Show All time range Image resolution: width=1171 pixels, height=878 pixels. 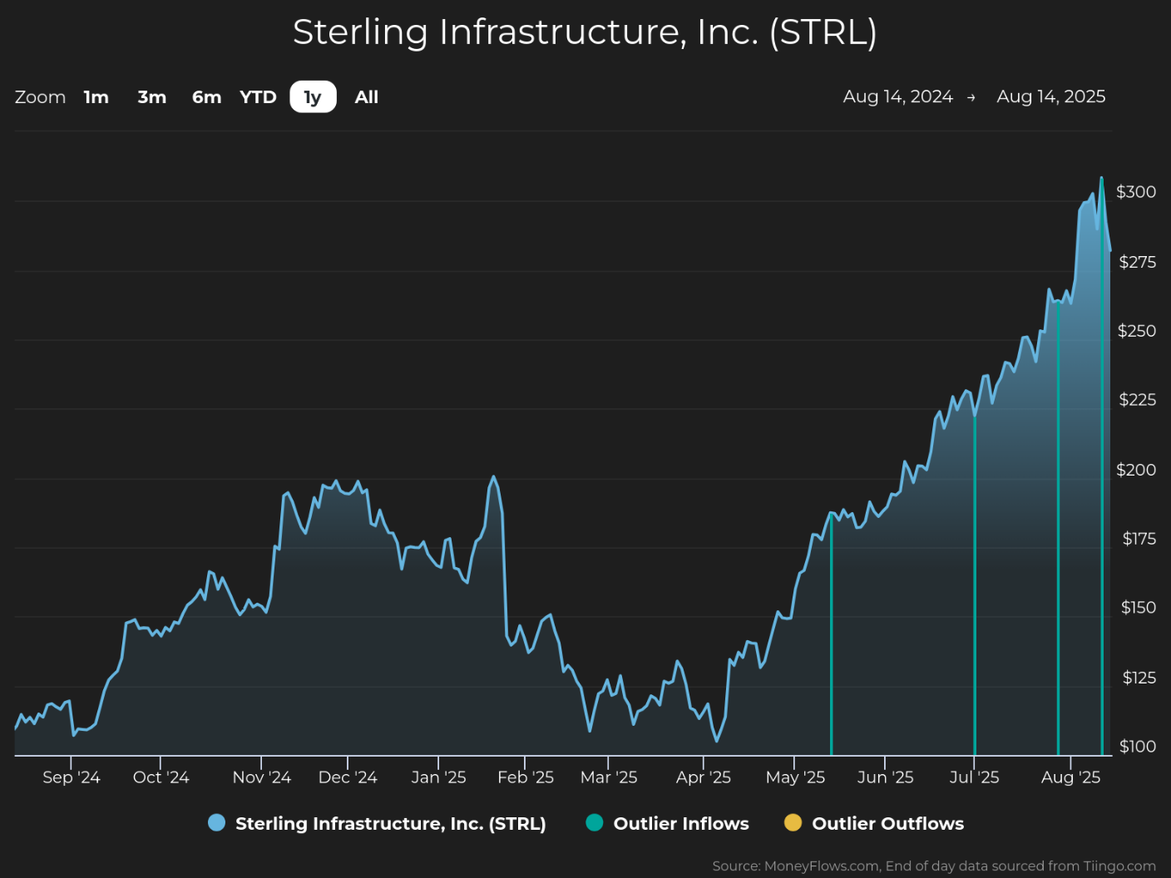point(367,97)
